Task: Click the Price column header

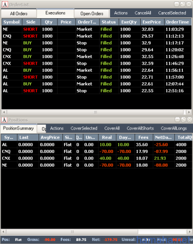Action: [67, 22]
